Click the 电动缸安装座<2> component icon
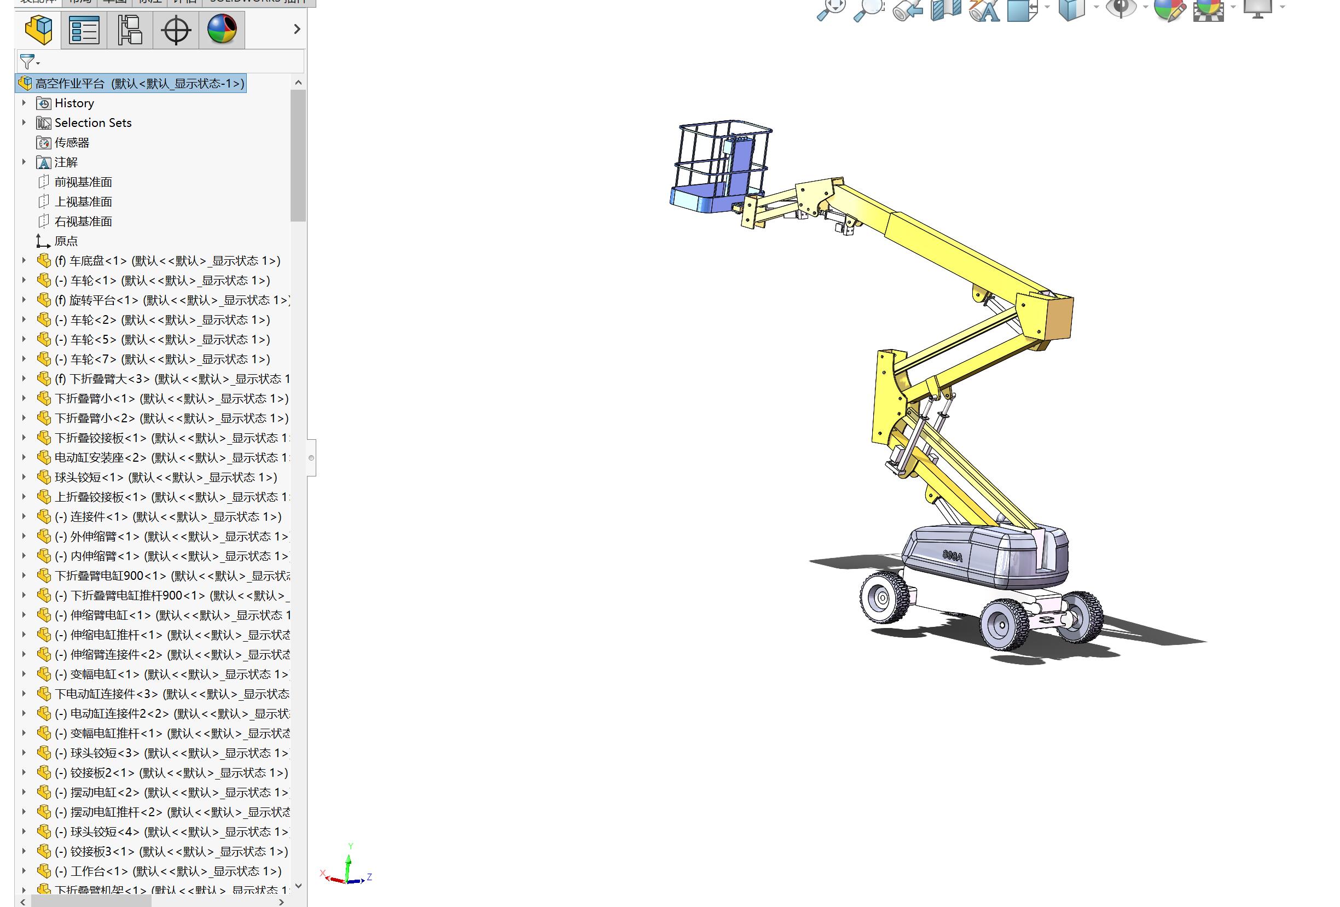The height and width of the screenshot is (907, 1340). tap(44, 457)
